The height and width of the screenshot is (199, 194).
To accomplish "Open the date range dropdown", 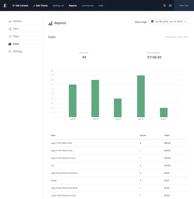I will [x=168, y=21].
